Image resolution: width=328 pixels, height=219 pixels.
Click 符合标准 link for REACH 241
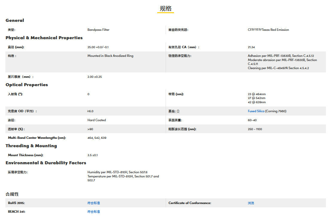pyautogui.click(x=94, y=212)
